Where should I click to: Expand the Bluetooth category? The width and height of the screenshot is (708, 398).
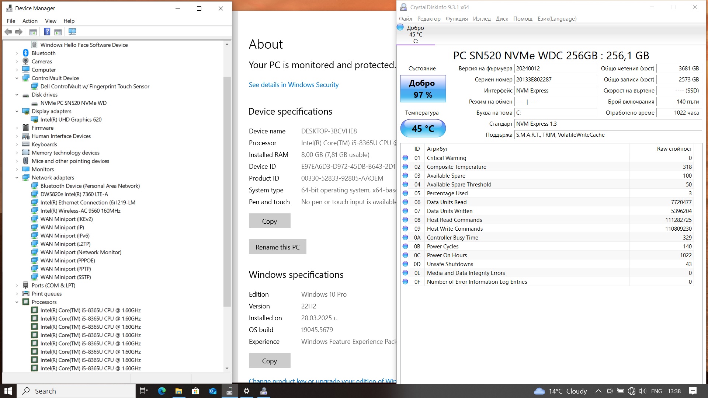pyautogui.click(x=17, y=53)
